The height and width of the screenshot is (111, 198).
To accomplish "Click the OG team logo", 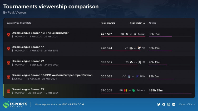I will click(129, 76).
